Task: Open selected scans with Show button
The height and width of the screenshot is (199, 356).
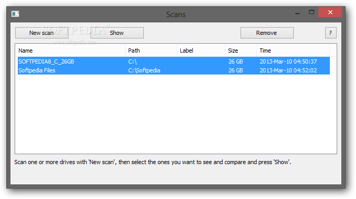Action: point(117,33)
